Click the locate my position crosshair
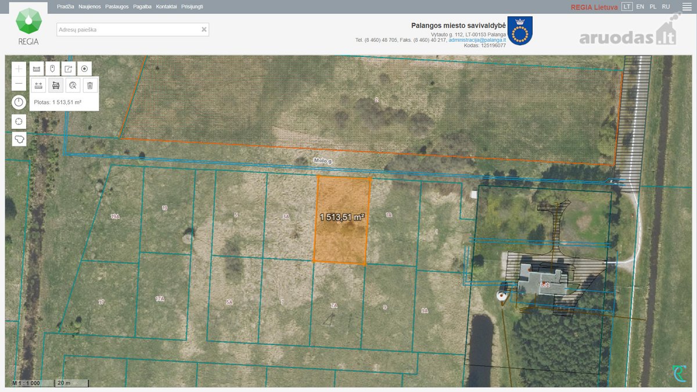 tap(19, 121)
